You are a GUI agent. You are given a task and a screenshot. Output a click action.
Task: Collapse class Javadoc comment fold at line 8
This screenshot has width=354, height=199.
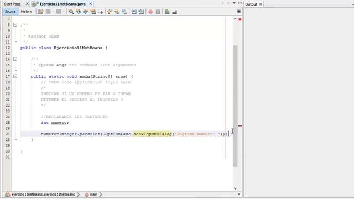[x=15, y=24]
